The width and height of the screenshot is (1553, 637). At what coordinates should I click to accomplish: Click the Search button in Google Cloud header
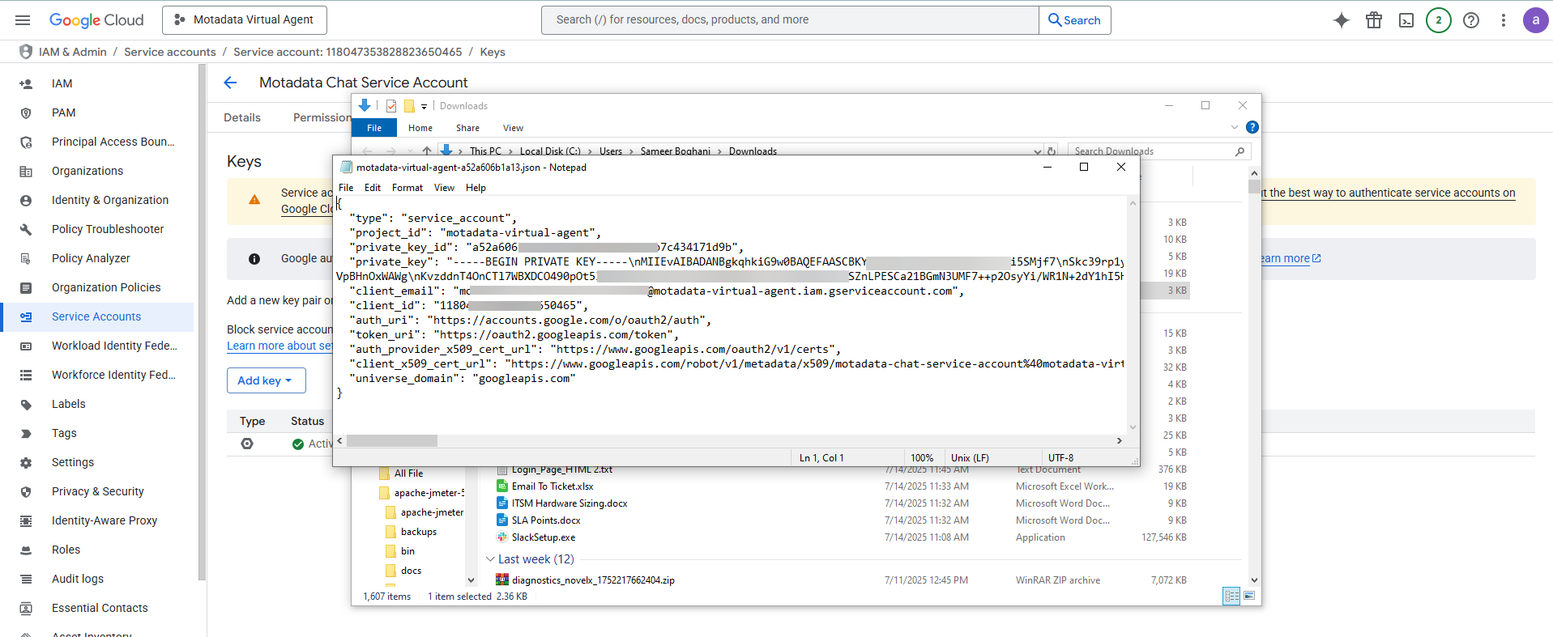(x=1074, y=20)
